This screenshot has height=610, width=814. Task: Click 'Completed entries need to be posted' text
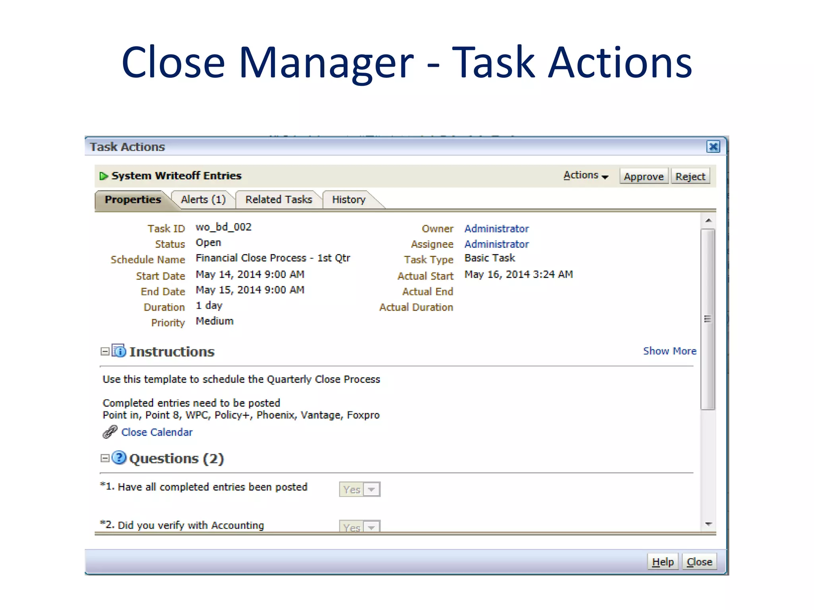(x=191, y=403)
